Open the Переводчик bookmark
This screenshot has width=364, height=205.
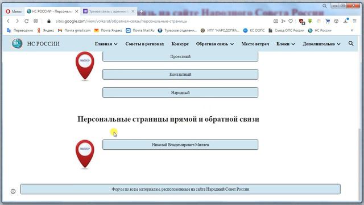(20, 30)
